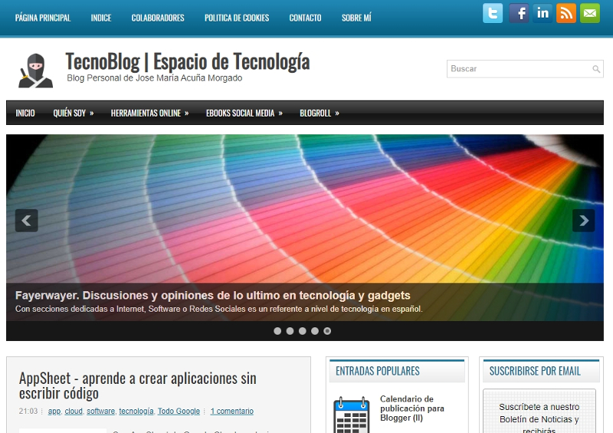Open the LinkedIn social icon

coord(543,13)
